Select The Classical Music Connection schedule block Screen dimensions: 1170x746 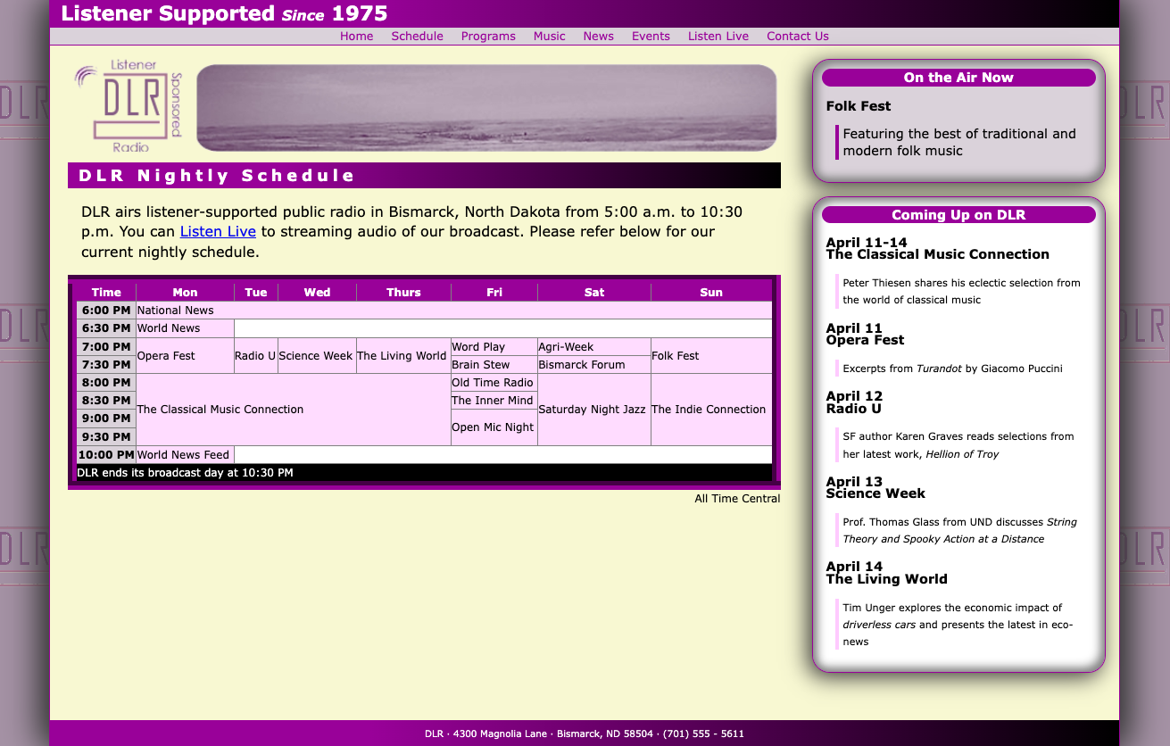tap(220, 410)
